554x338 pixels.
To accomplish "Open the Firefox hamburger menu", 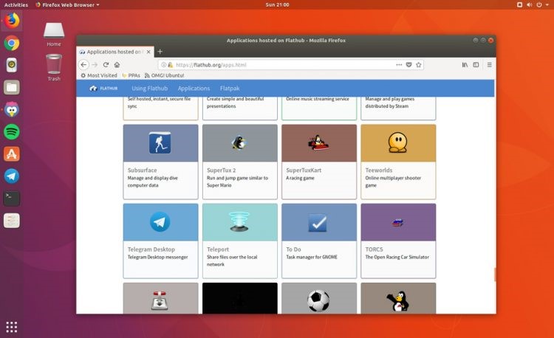I will point(489,65).
